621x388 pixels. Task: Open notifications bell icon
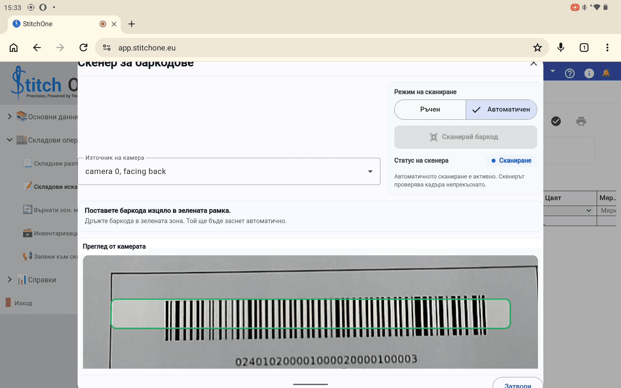(x=606, y=73)
